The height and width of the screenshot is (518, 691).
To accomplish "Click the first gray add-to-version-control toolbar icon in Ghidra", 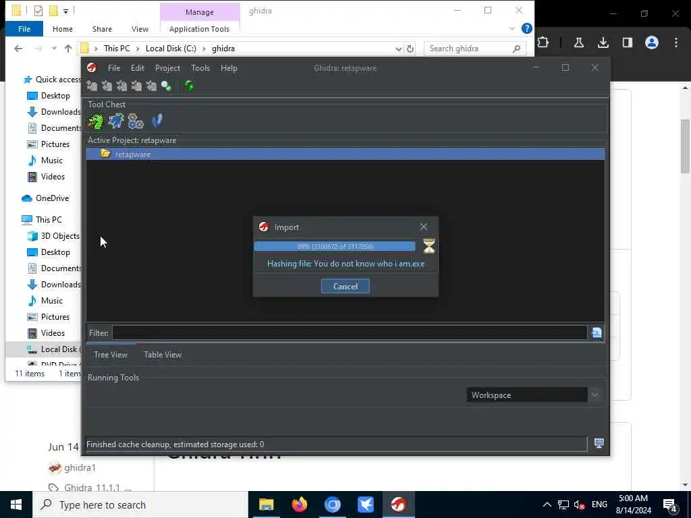I will 92,86.
